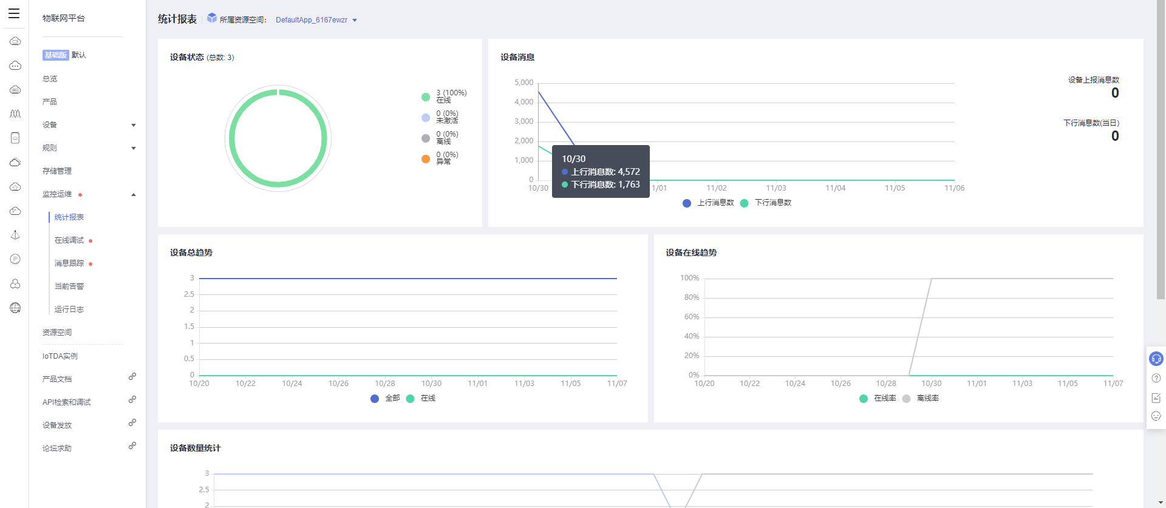Toggle the 0 (0%) 离线 status legend
Screen dimensions: 1166x508
click(x=441, y=138)
